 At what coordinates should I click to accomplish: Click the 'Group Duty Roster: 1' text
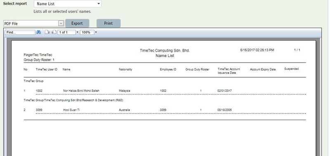click(x=39, y=60)
